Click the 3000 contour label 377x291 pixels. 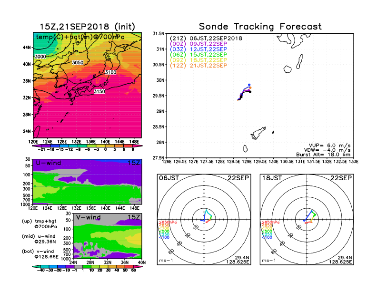[40, 57]
